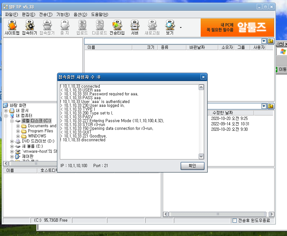Select 로컬 디스크 (C:) in tree
This screenshot has height=236, width=287.
point(36,121)
